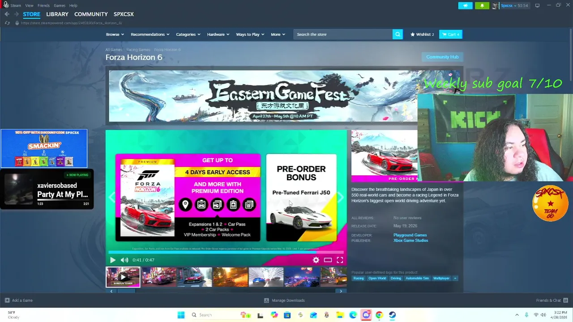
Task: Select the Gameplay Teaser video thumbnail
Action: coord(123,277)
